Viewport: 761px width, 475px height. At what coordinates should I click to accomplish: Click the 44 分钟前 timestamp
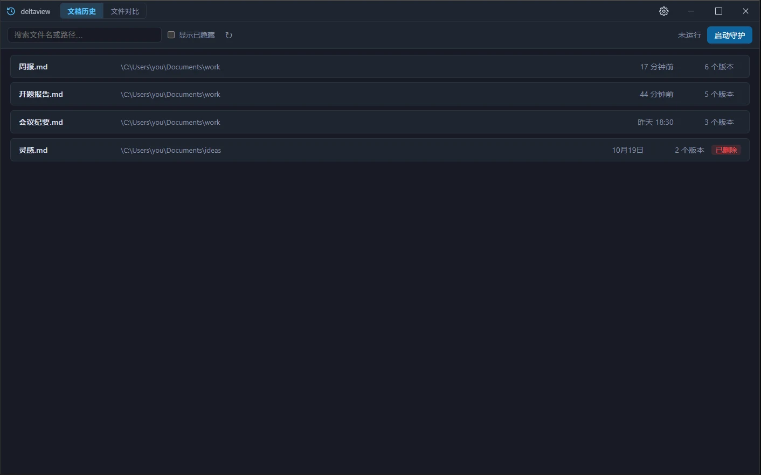(x=656, y=94)
